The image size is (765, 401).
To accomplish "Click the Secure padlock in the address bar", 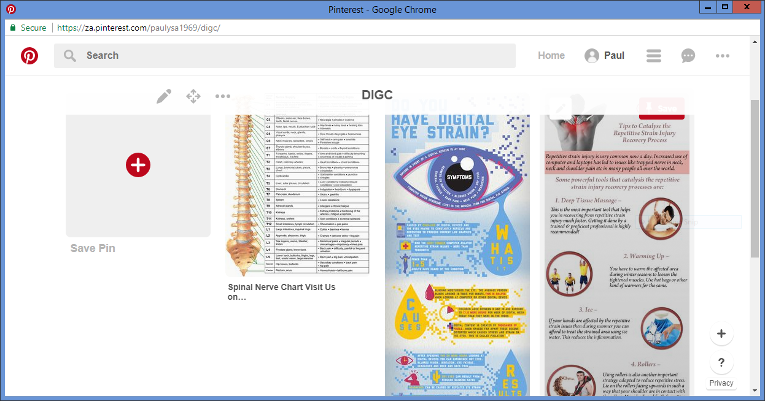I will point(12,28).
